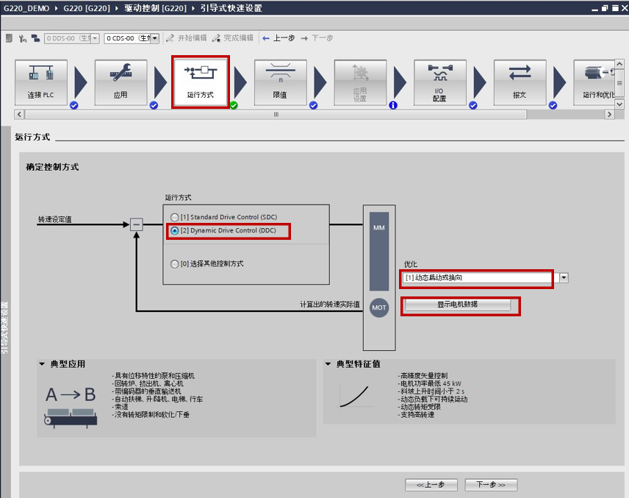The image size is (629, 498).
Task: Open the 限值 limits step
Action: [x=280, y=82]
